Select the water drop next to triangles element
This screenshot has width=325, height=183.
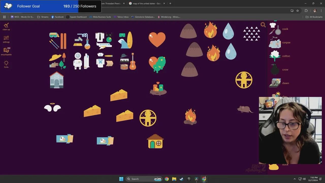point(228,31)
